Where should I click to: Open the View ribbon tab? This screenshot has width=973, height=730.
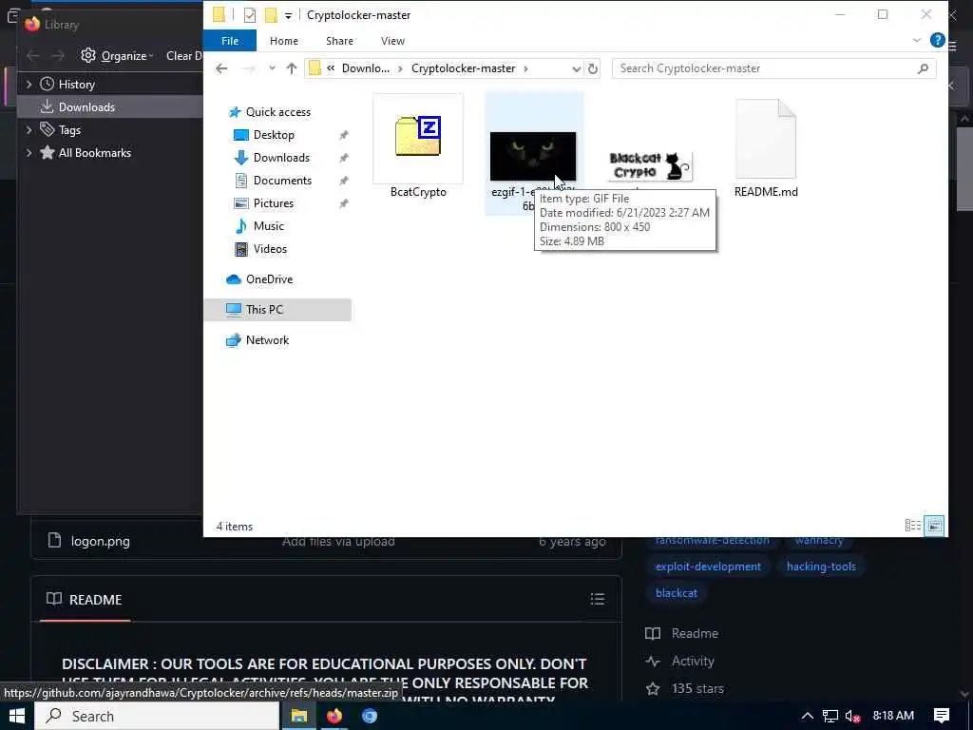click(392, 40)
